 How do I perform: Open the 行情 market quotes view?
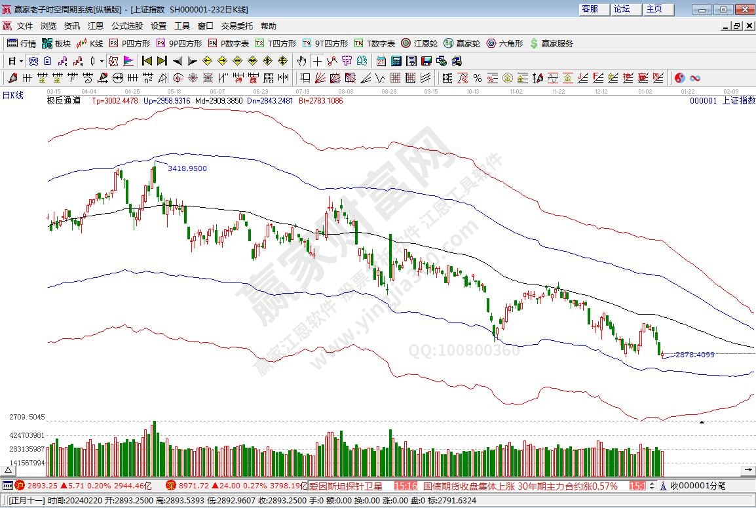22,43
